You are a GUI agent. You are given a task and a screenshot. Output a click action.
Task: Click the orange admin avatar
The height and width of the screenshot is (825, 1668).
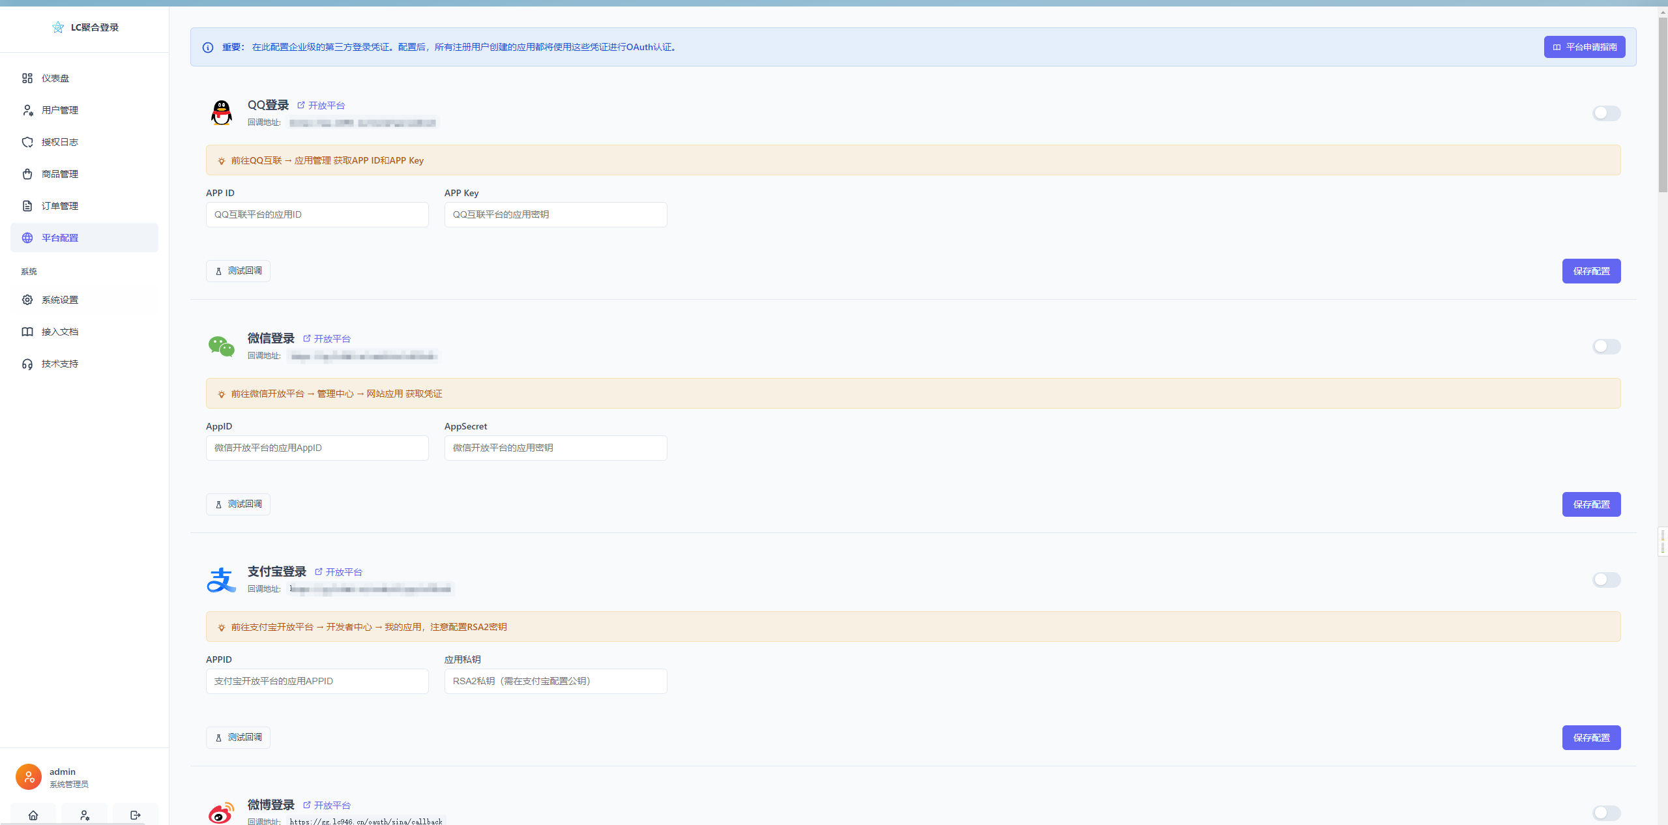pyautogui.click(x=29, y=777)
